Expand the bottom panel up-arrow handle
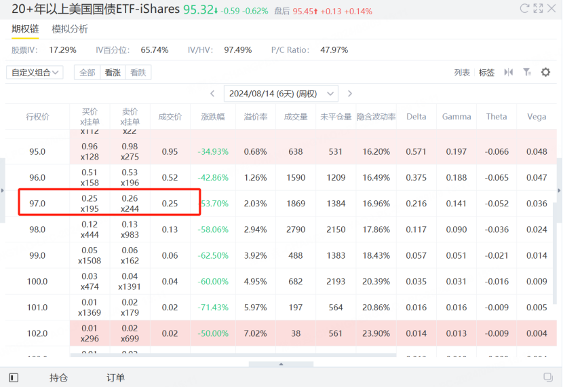563x387 pixels. 281,365
